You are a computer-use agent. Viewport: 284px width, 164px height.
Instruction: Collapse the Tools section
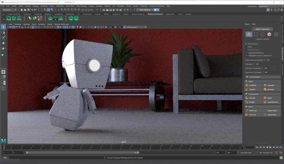(263, 107)
